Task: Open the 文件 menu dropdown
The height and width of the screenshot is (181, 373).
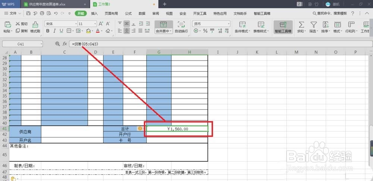Action: click(x=13, y=13)
